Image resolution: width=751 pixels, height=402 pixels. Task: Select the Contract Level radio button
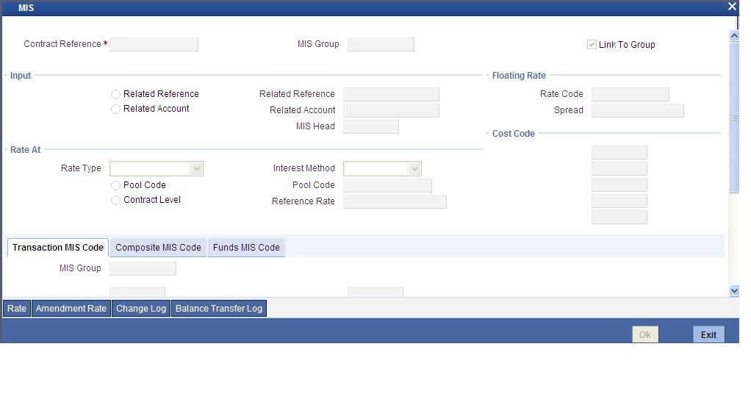(115, 201)
